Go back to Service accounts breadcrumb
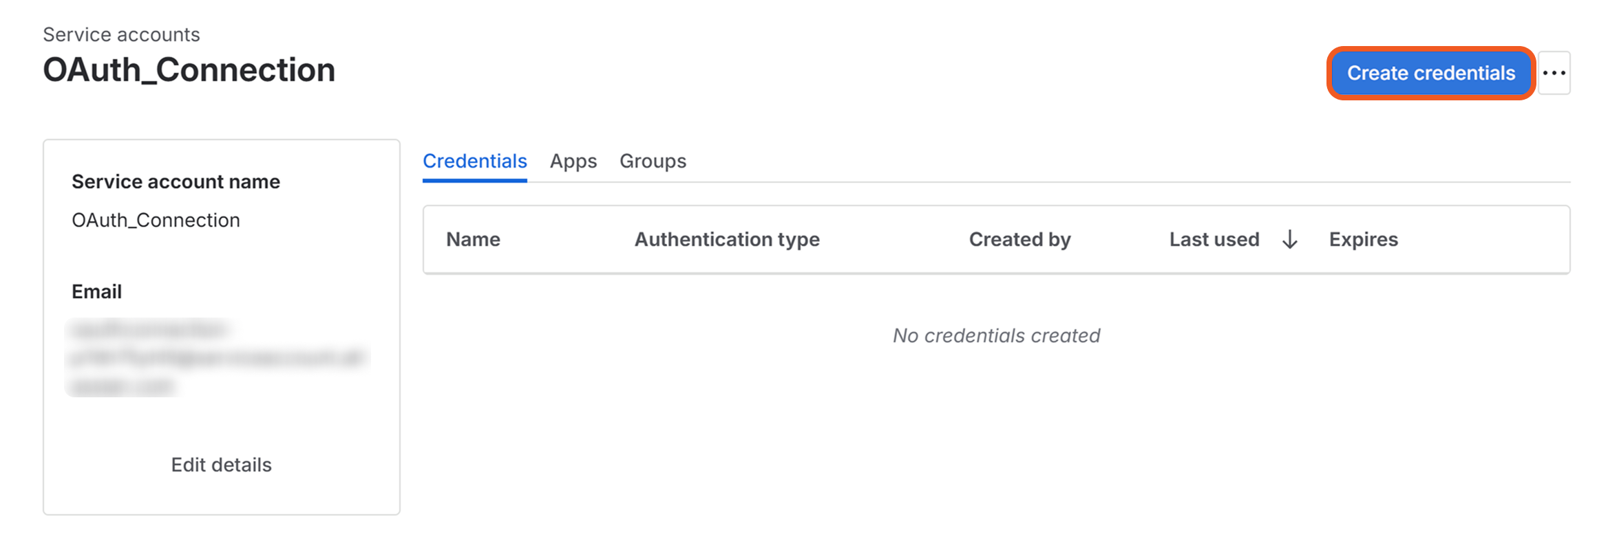 click(121, 34)
